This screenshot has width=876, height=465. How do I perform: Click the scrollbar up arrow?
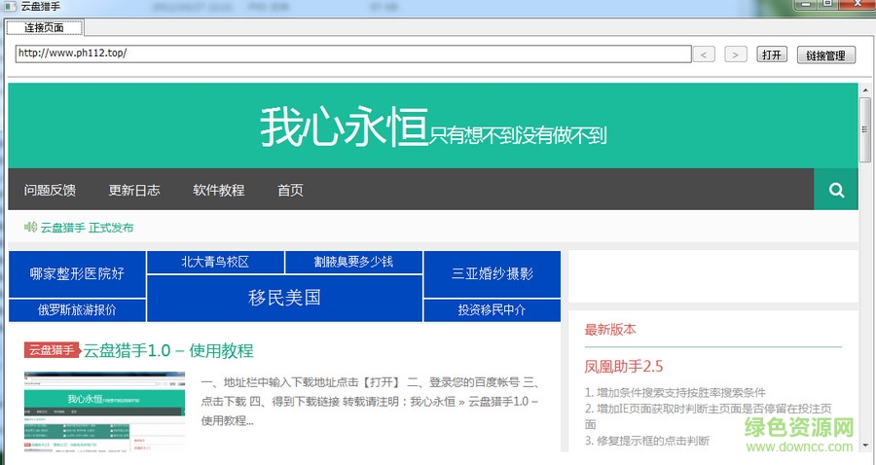click(865, 89)
